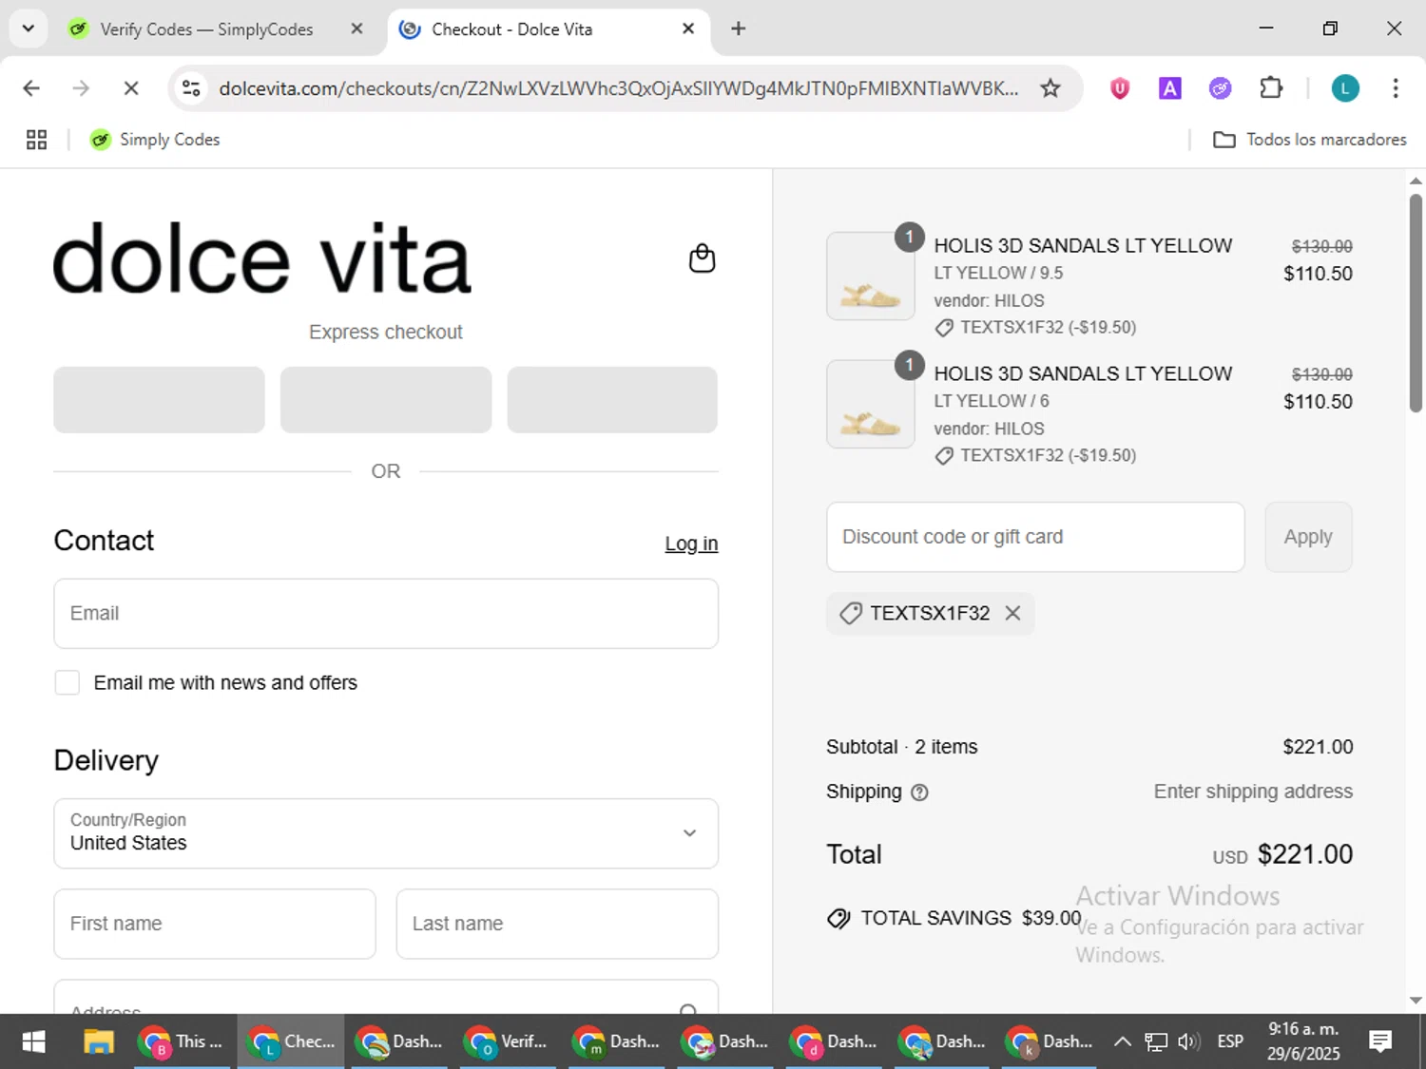Image resolution: width=1426 pixels, height=1069 pixels.
Task: Click the first express checkout button
Action: (x=159, y=400)
